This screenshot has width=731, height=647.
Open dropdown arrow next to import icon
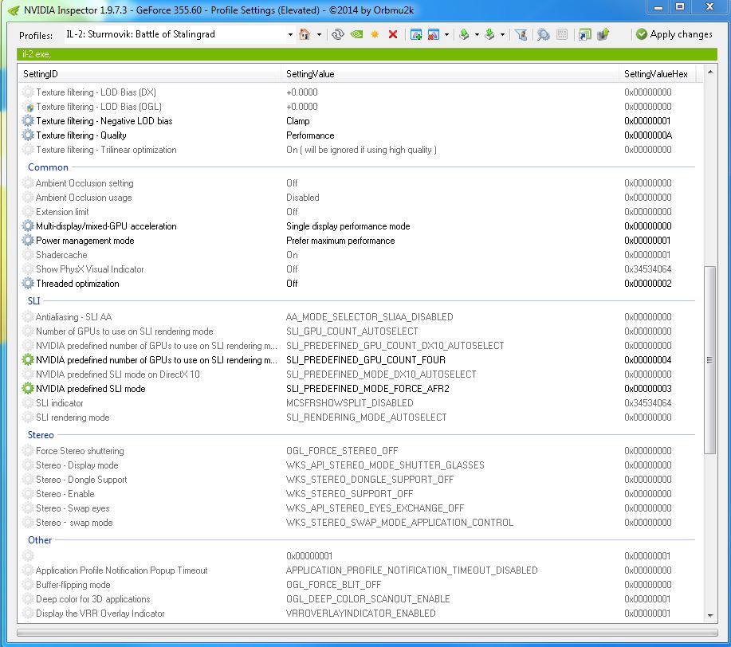click(502, 34)
